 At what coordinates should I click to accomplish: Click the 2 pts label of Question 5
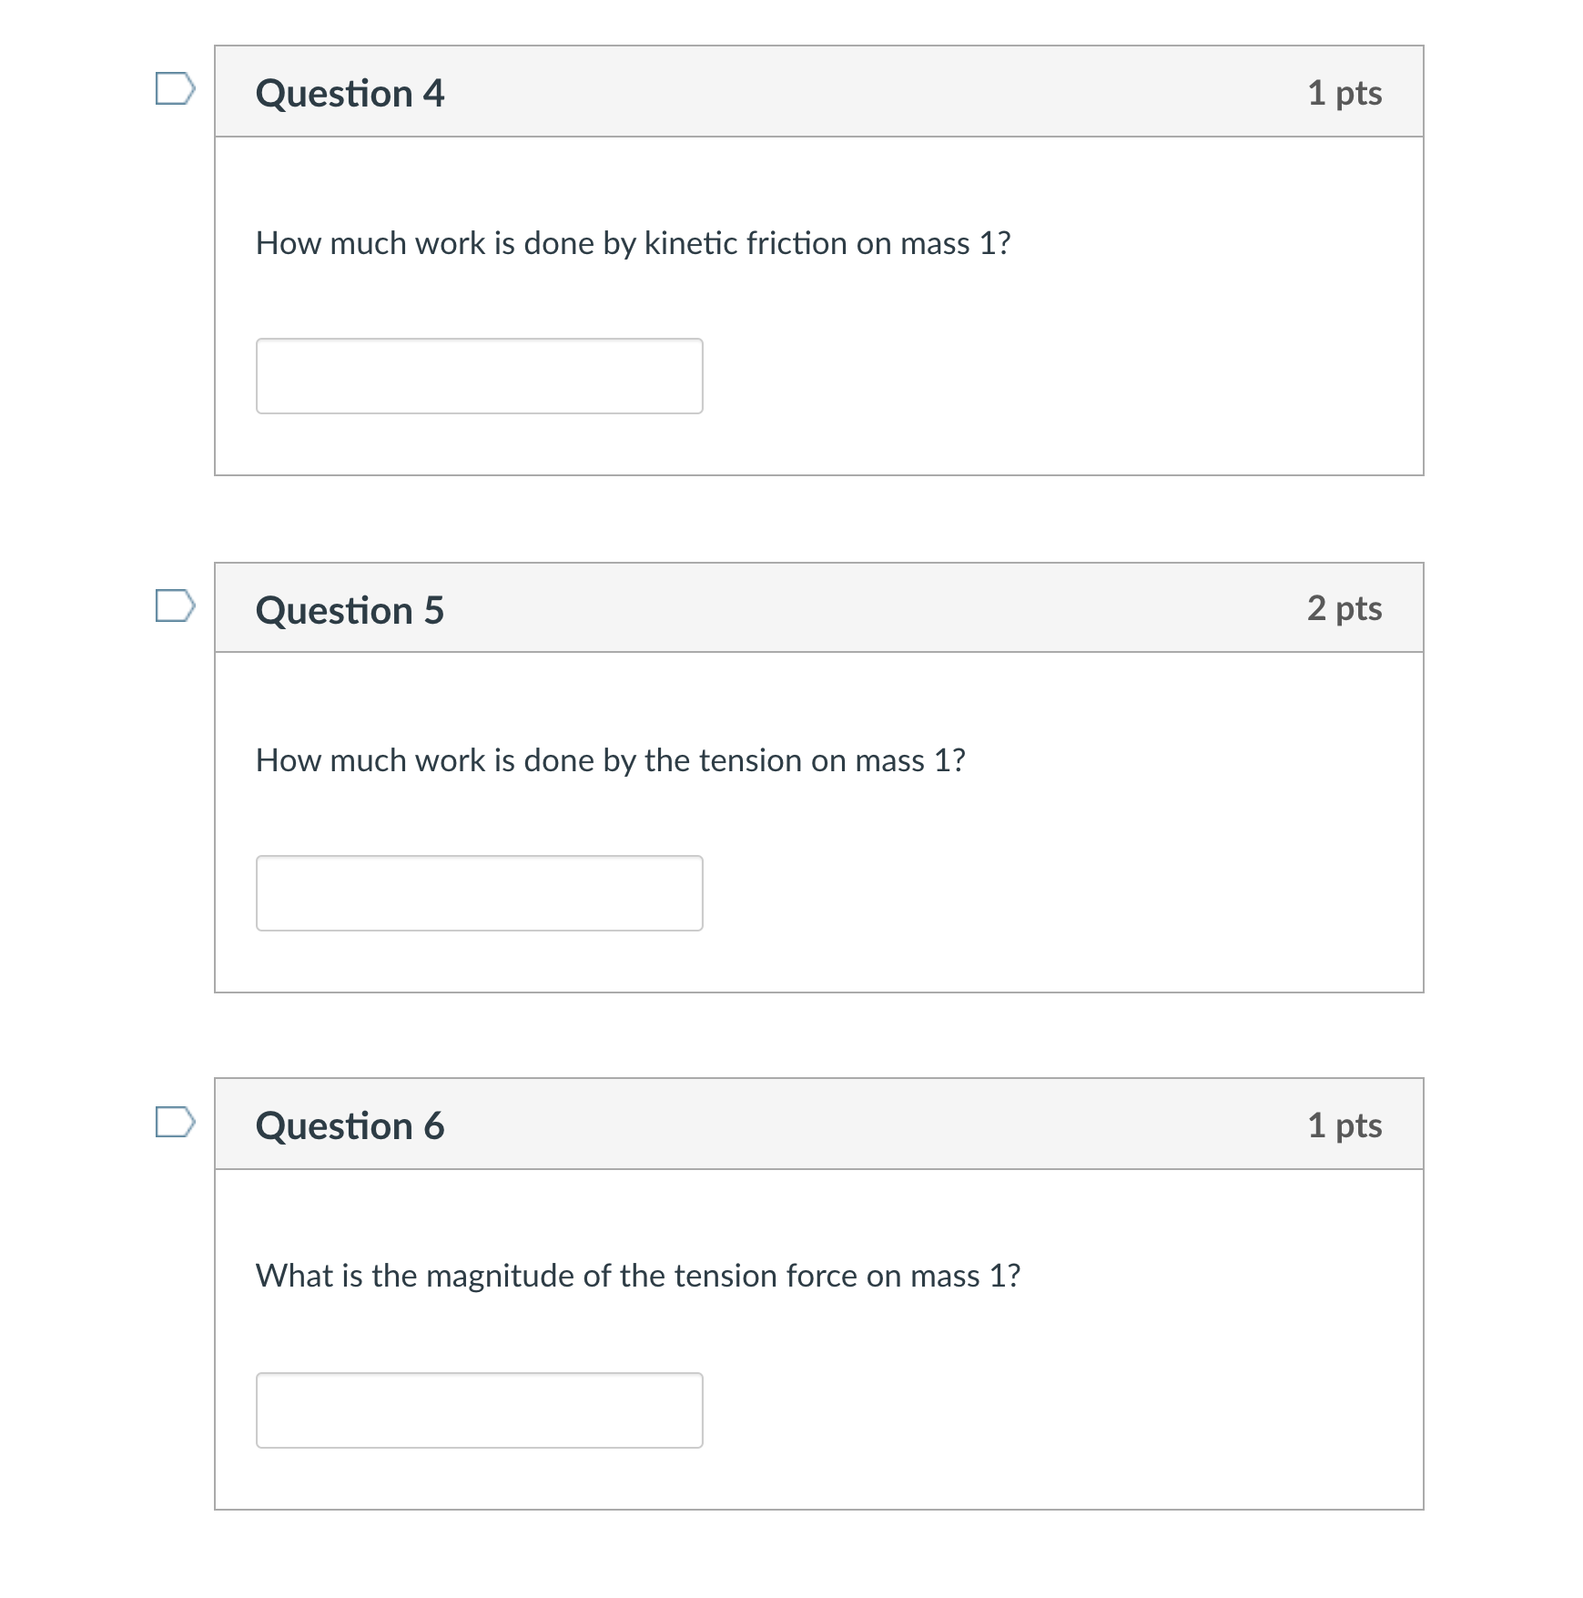point(1345,609)
